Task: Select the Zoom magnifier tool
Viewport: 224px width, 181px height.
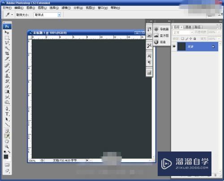Action: click(7, 147)
